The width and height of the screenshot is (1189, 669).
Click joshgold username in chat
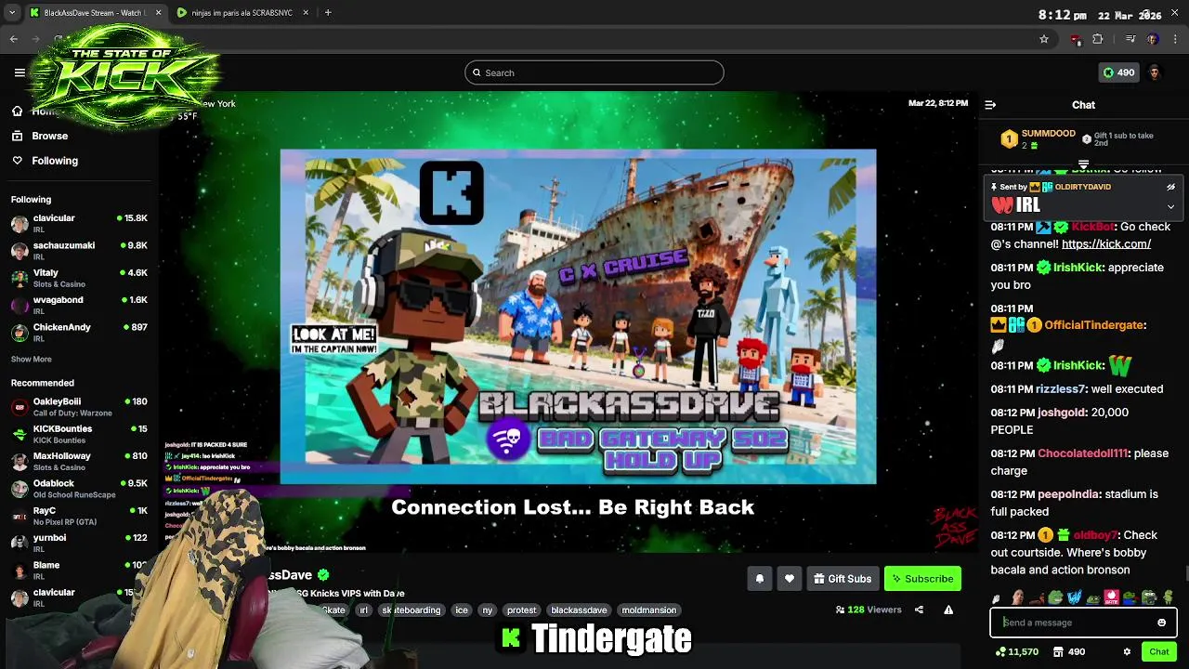pyautogui.click(x=1061, y=413)
